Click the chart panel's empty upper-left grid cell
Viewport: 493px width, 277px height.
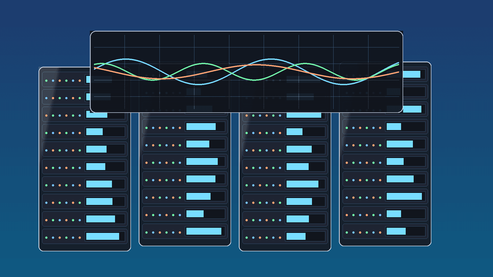[109, 41]
